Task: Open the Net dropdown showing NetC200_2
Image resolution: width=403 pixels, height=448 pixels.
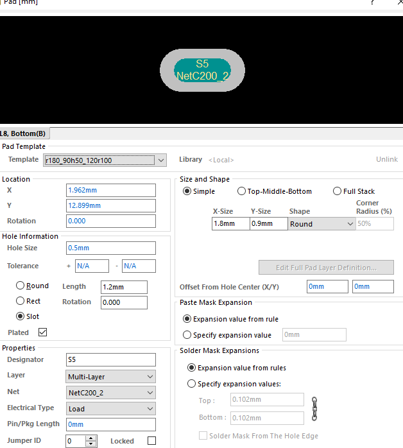Action: click(111, 393)
